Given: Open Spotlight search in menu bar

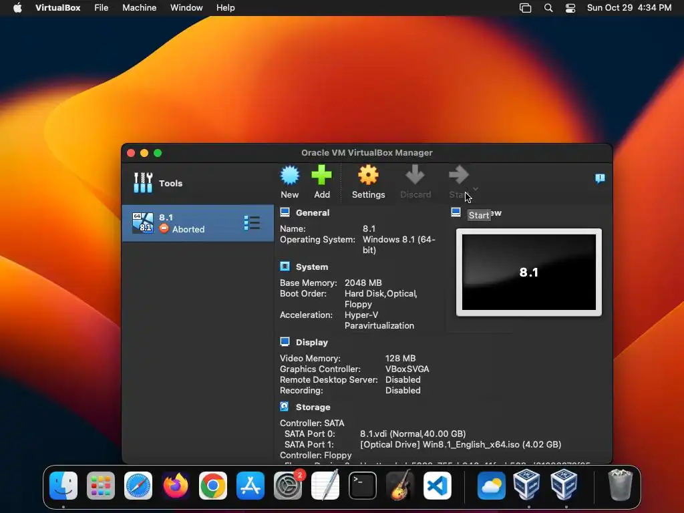Looking at the screenshot, I should point(548,8).
